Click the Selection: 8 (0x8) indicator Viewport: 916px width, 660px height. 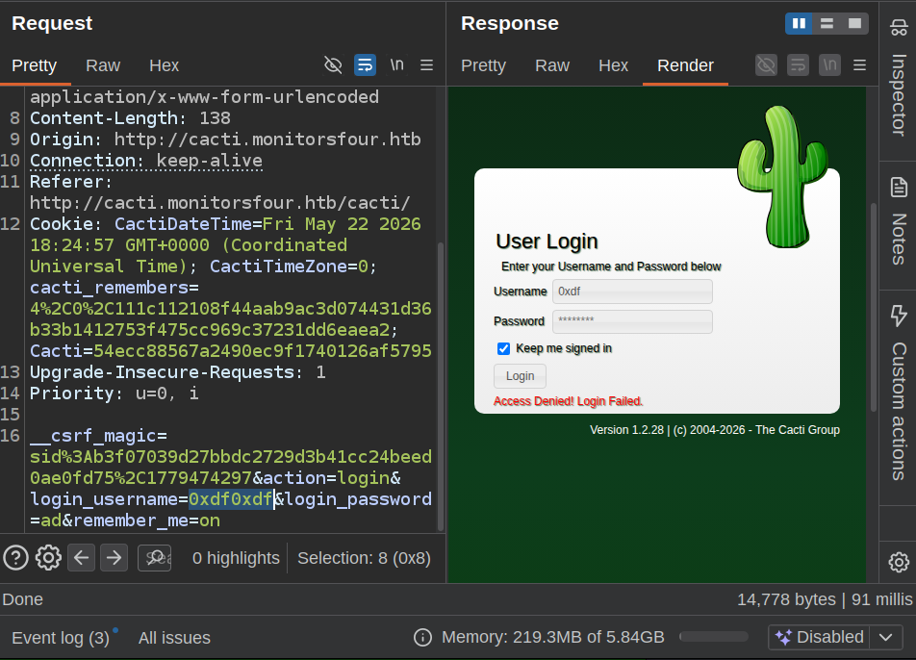364,558
